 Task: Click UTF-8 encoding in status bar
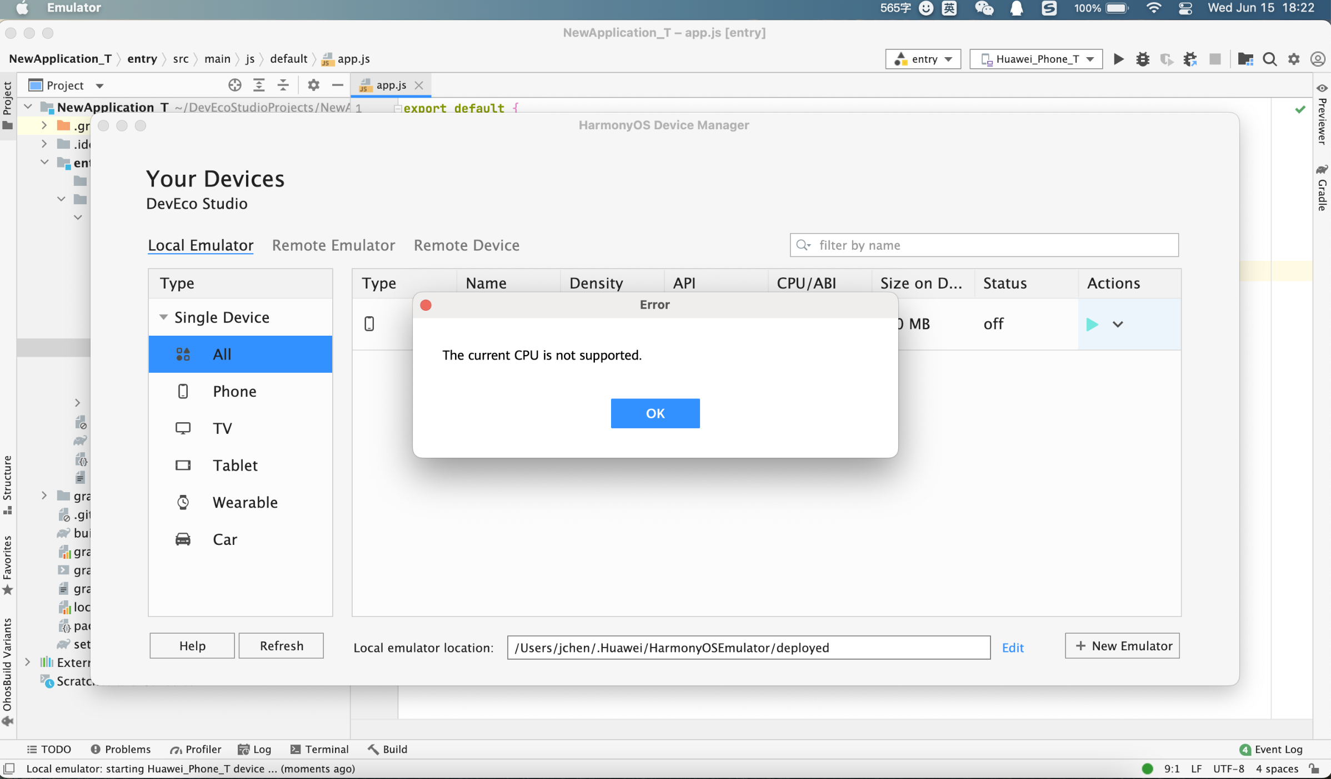[1228, 768]
